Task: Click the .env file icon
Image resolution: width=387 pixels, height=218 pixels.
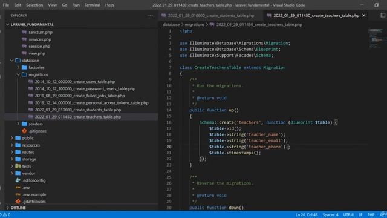Action: [x=18, y=187]
